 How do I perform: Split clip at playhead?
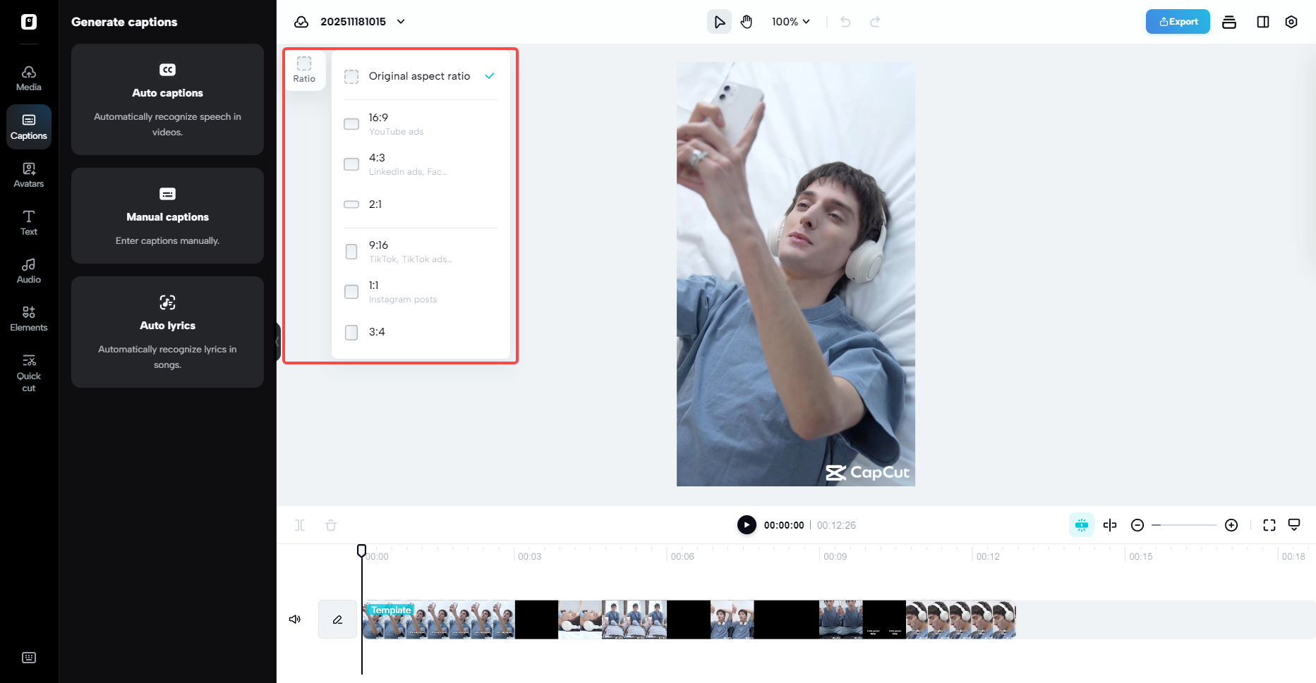coord(300,525)
